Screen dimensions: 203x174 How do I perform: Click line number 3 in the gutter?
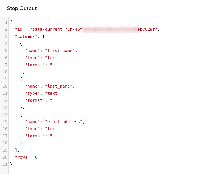click(6, 36)
